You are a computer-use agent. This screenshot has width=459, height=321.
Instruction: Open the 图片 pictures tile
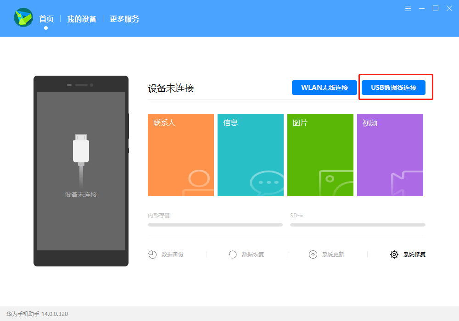click(320, 155)
